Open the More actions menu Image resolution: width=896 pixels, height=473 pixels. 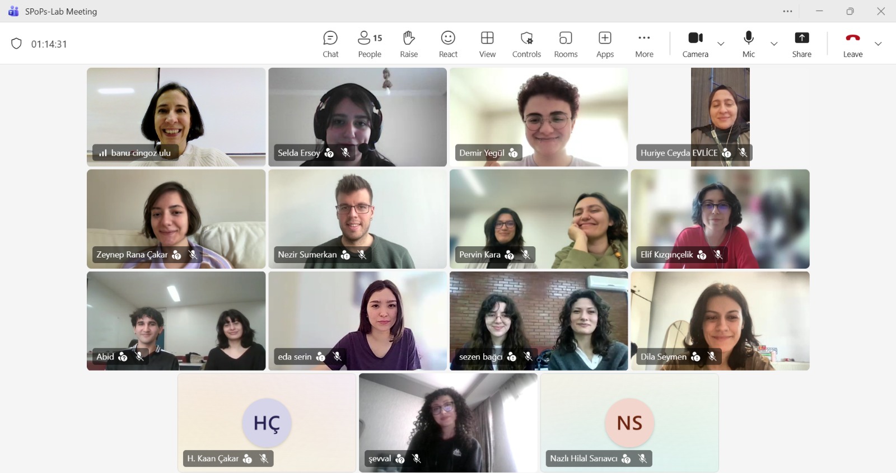tap(644, 44)
